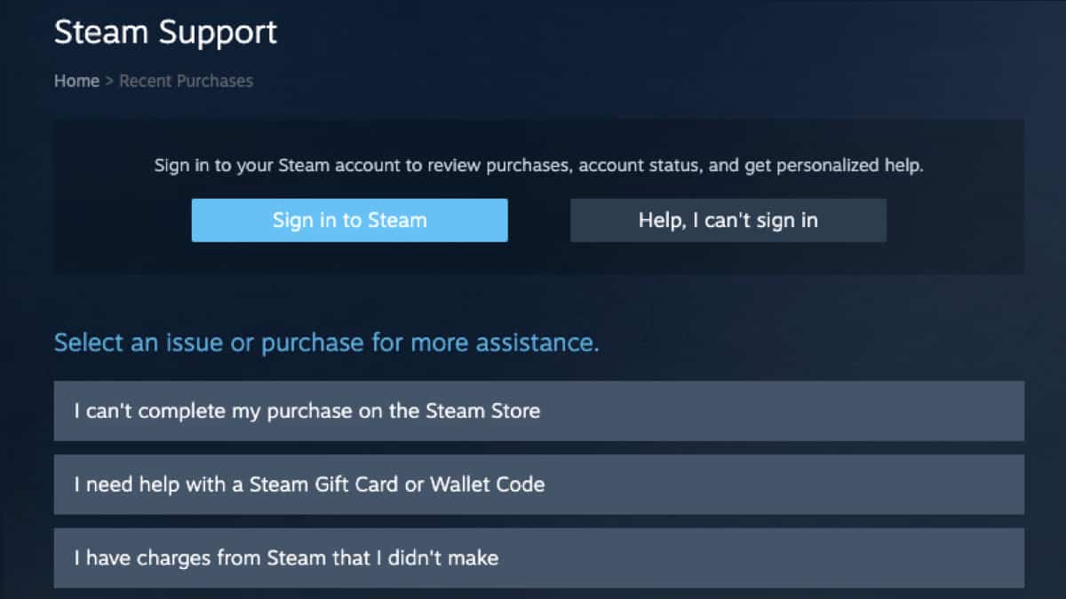Viewport: 1066px width, 599px height.
Task: Click the breadcrumb separator arrow after Home
Action: (x=109, y=81)
